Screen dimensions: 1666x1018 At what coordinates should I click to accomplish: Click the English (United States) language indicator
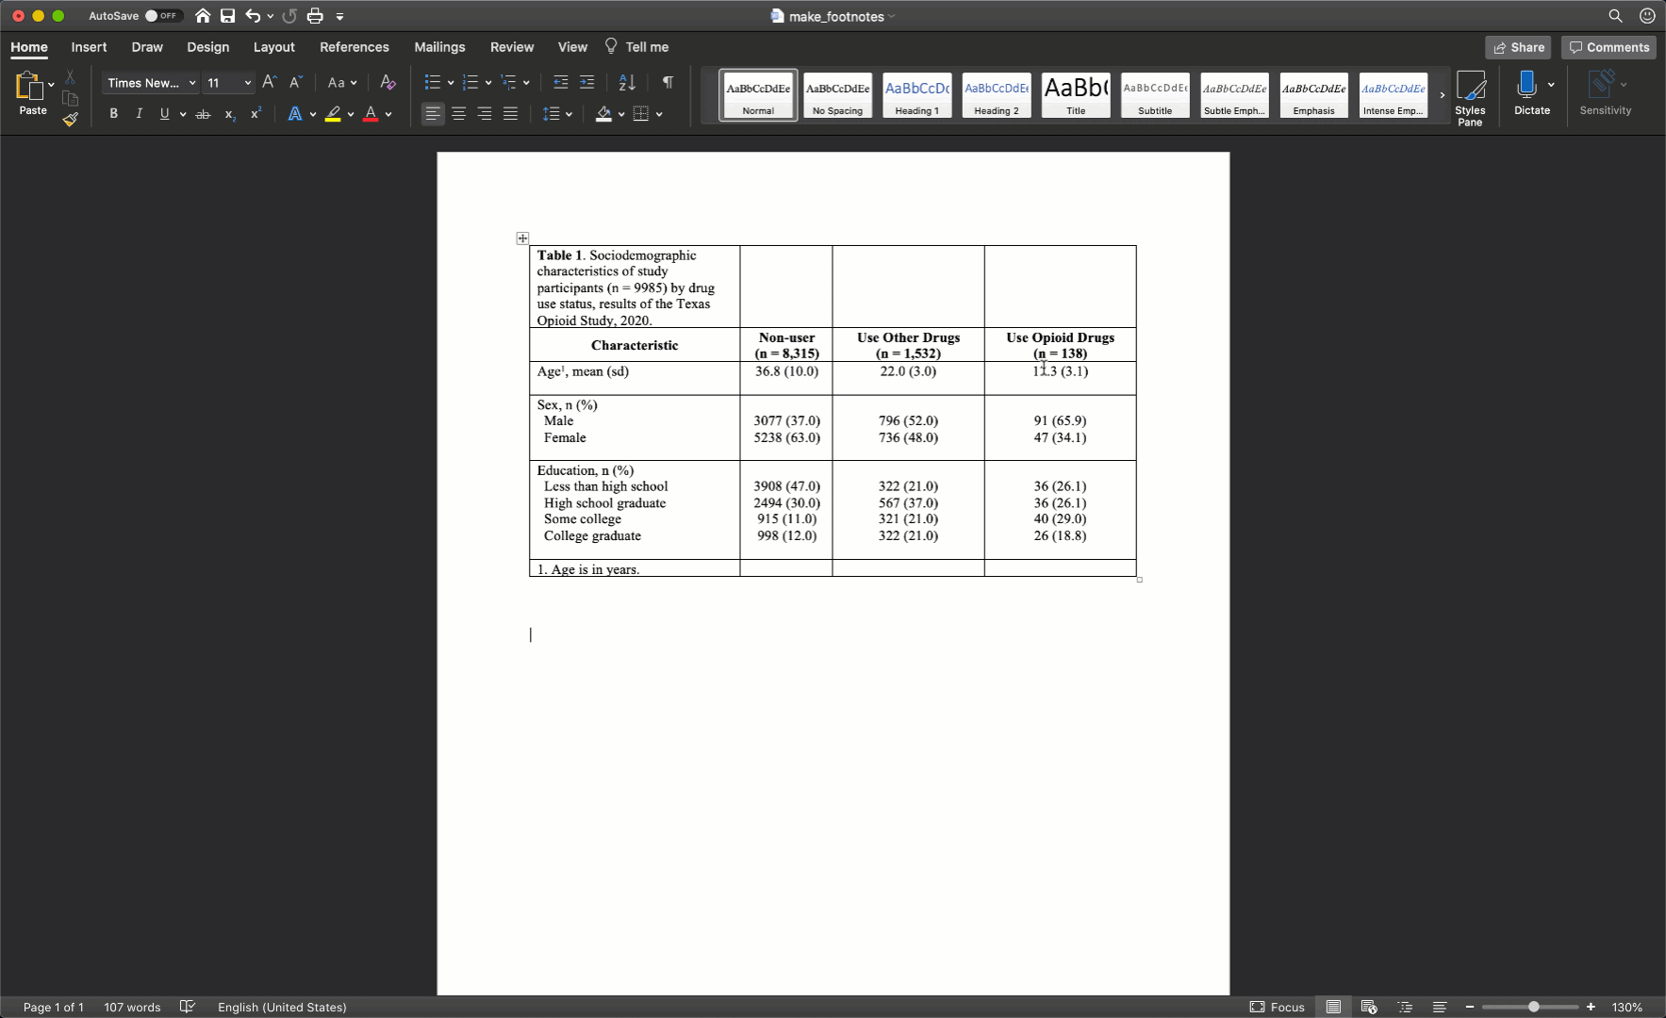click(282, 1007)
